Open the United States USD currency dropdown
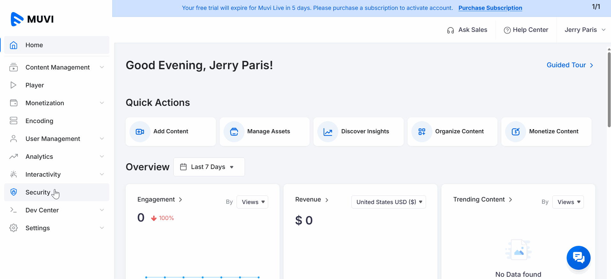Viewport: 611px width, 279px height. [388, 202]
